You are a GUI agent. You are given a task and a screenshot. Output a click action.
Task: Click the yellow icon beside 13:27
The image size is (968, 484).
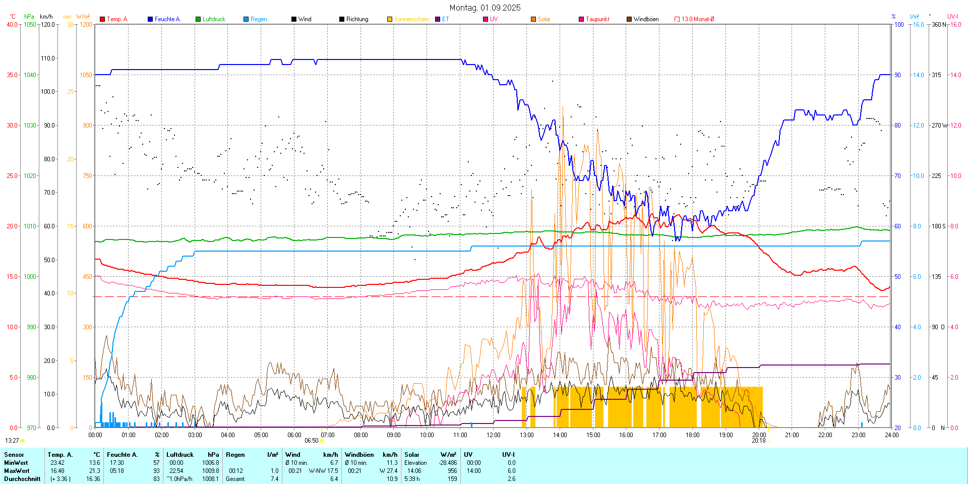coord(23,441)
